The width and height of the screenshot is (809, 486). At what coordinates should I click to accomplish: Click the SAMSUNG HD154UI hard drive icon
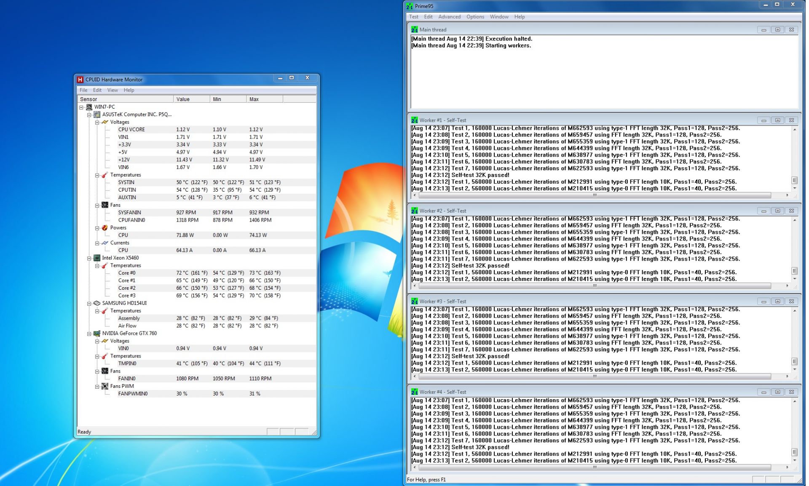(x=97, y=303)
